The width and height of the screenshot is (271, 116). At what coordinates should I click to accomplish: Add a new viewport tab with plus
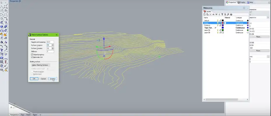point(40,115)
